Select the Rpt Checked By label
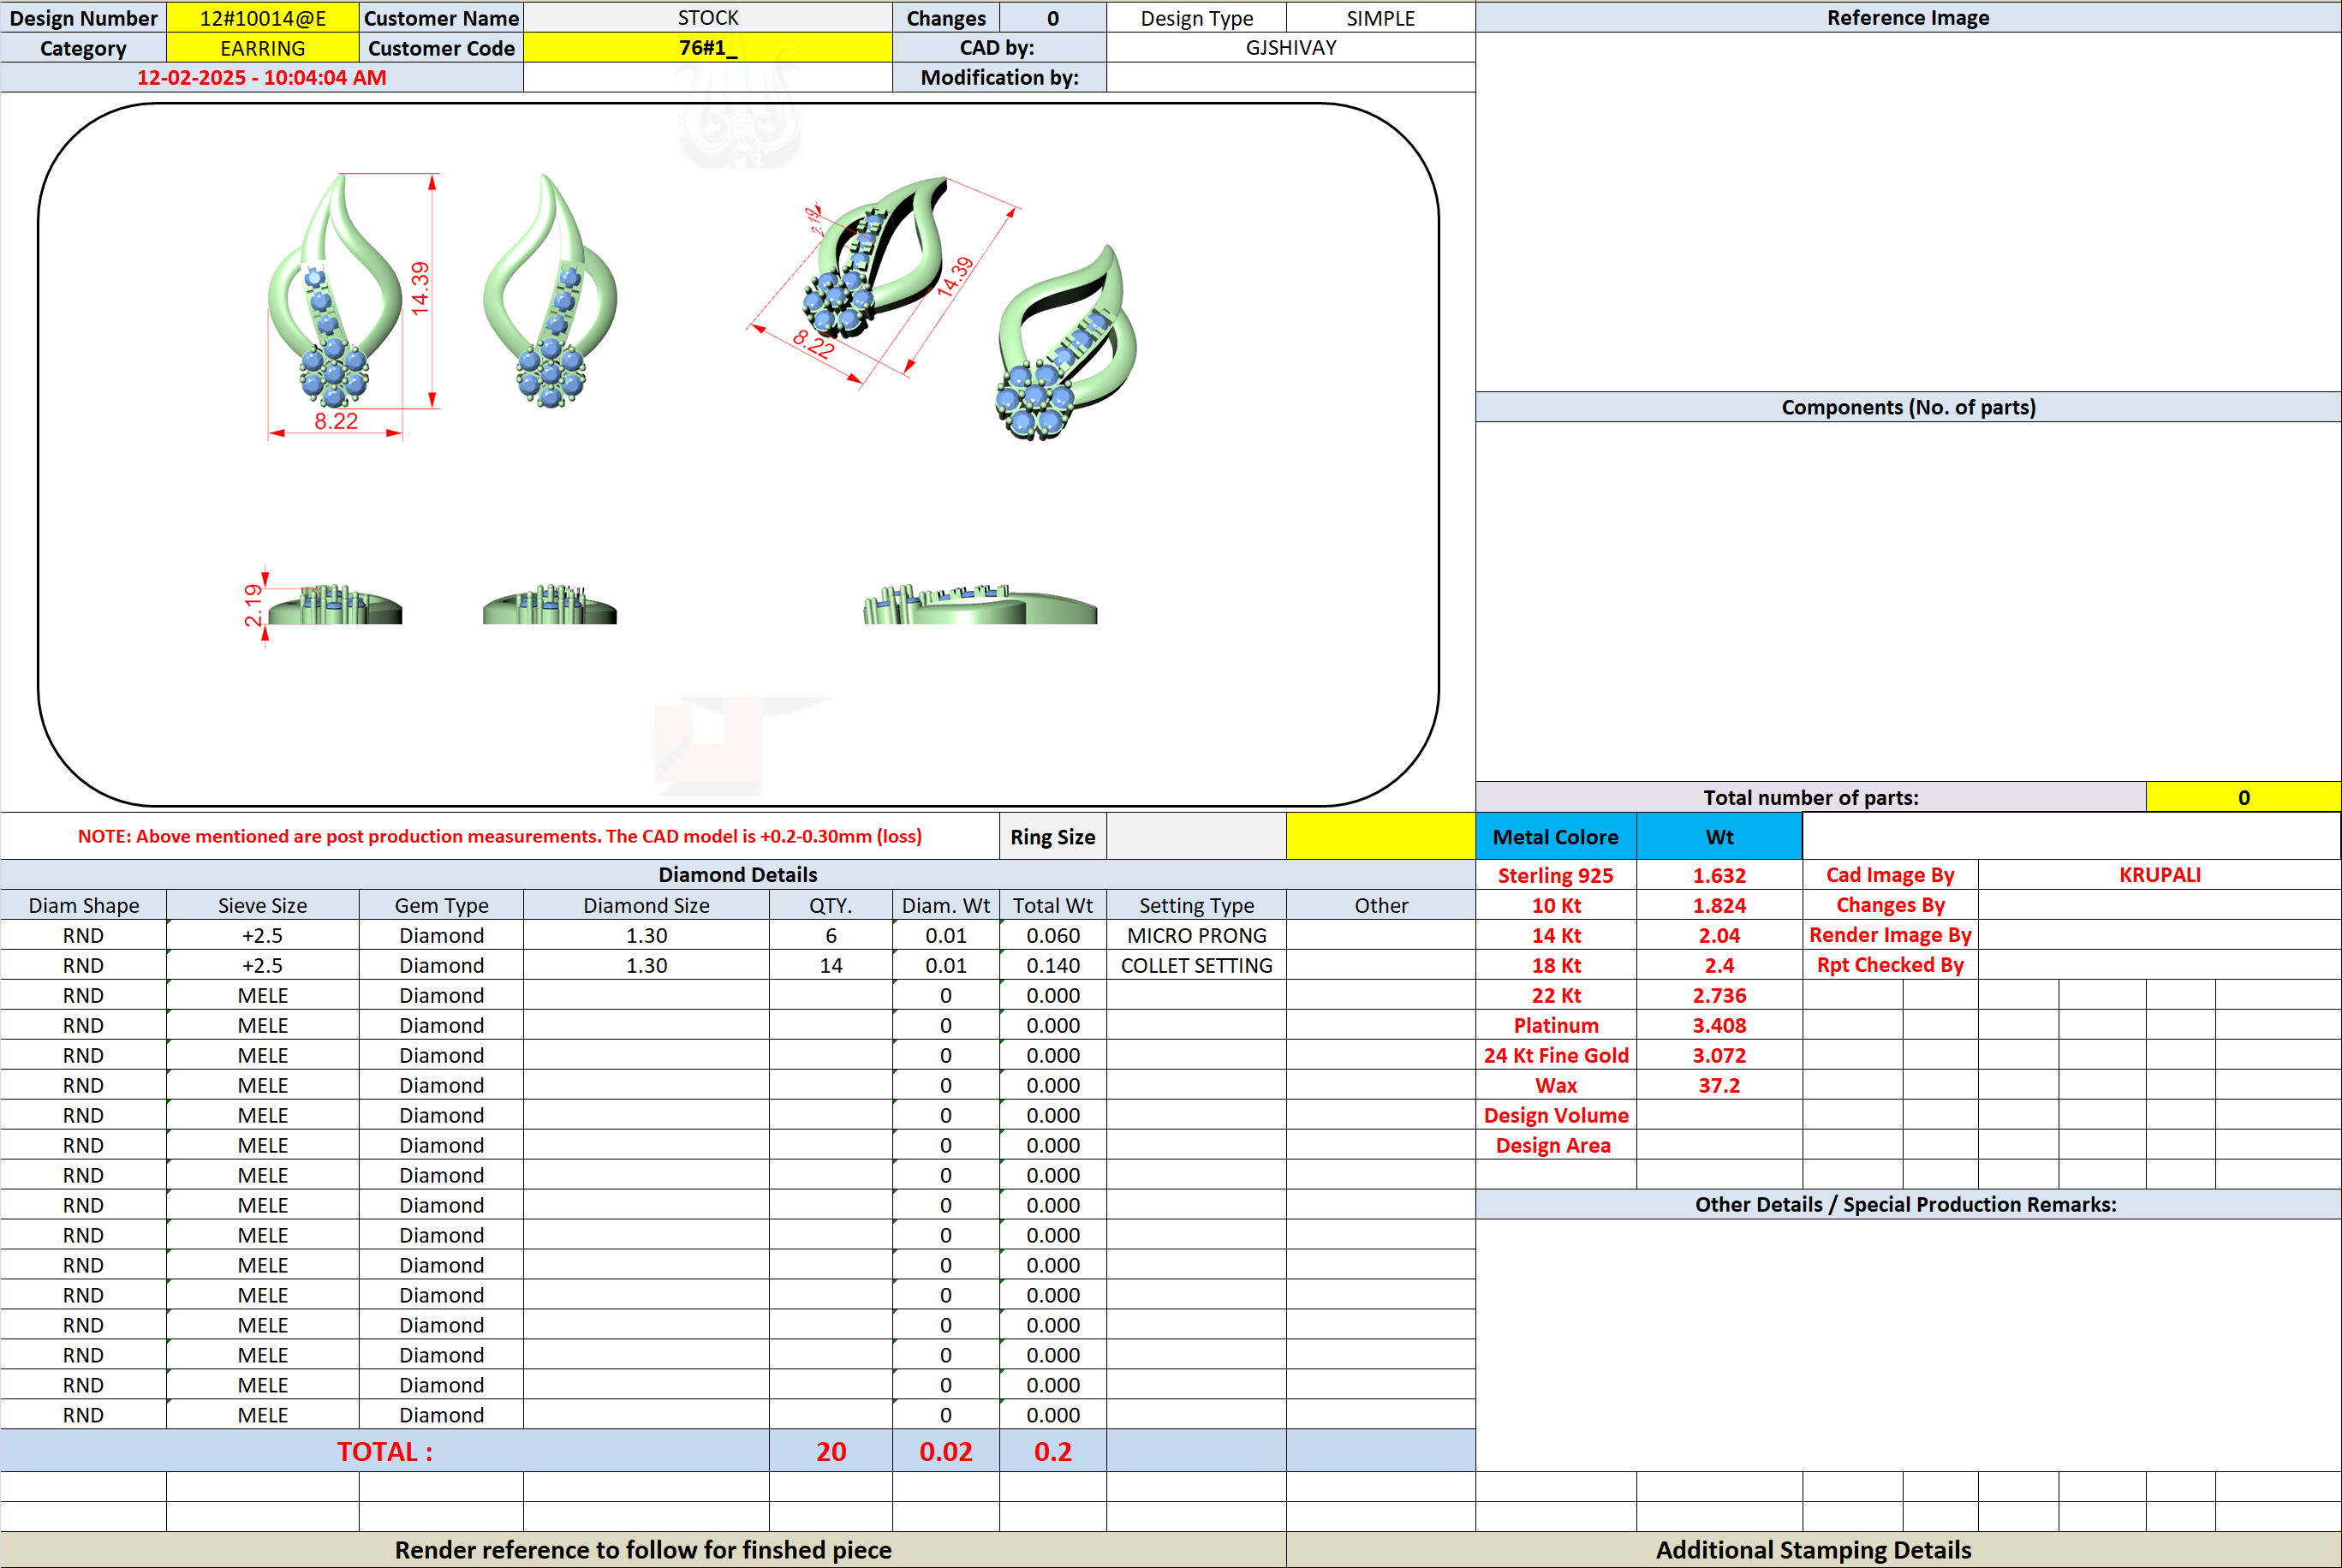 pyautogui.click(x=1890, y=965)
